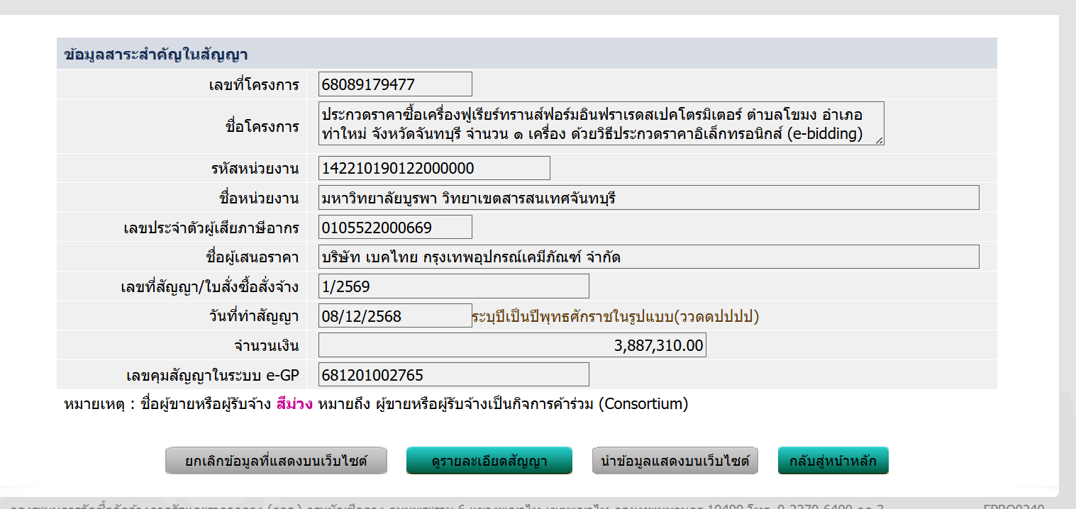Select the รหัสหน่วยงาน agency code field
This screenshot has width=1076, height=509.
point(434,168)
